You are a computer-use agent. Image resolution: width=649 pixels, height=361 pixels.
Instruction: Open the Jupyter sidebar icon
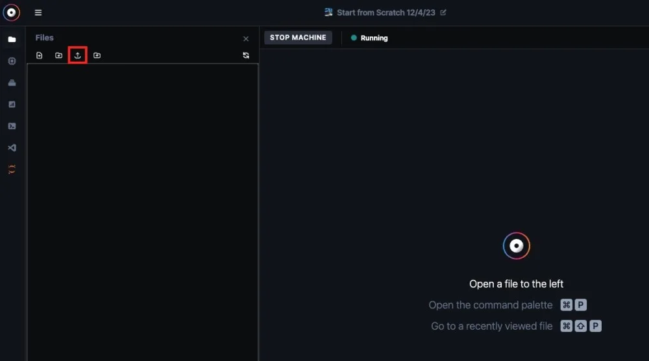click(12, 169)
